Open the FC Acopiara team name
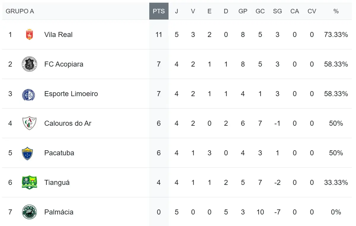Screen dimensions: 356x226 click(x=64, y=64)
